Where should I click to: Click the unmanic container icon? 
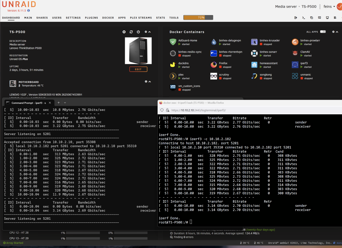[295, 76]
